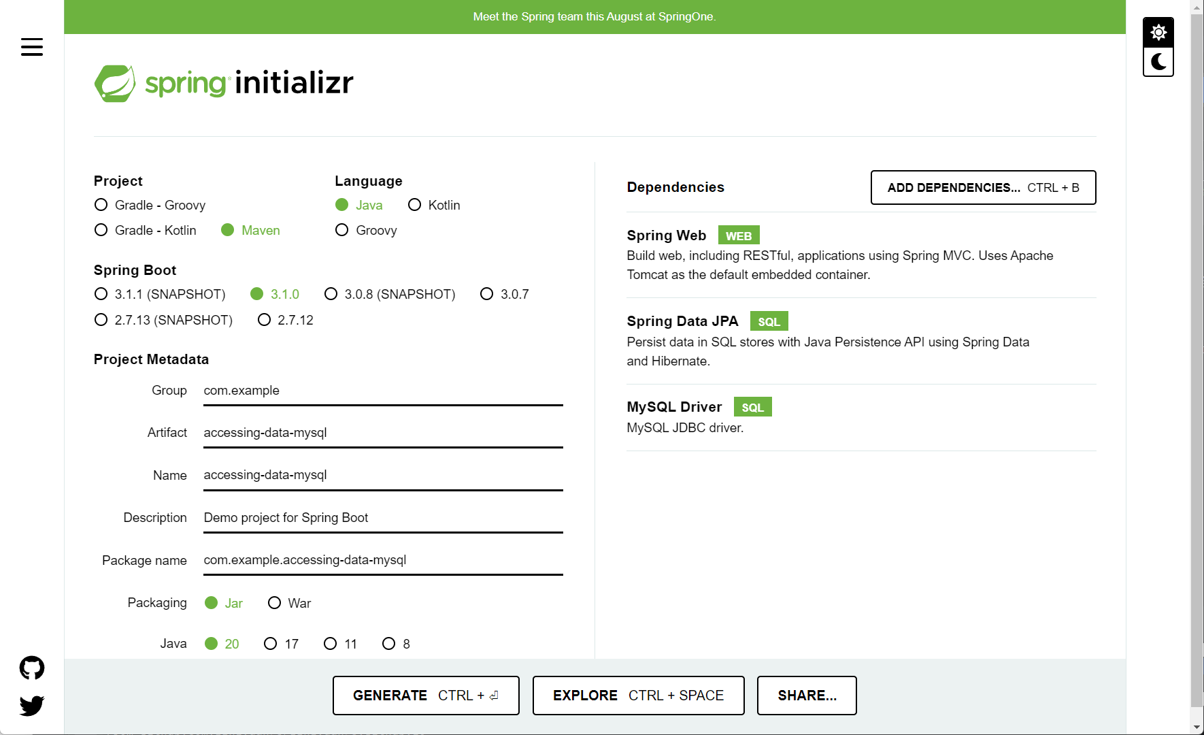Viewport: 1204px width, 735px height.
Task: Edit the Name field
Action: click(383, 475)
